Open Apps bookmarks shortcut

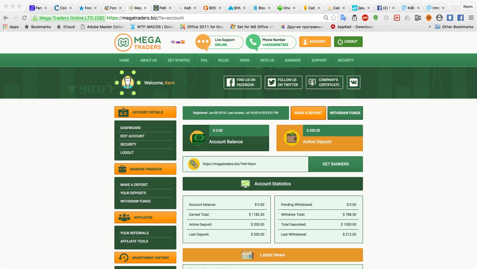click(x=11, y=27)
